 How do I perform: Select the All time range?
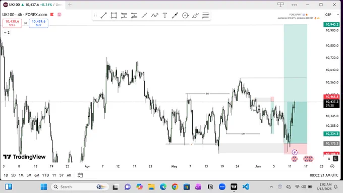coord(69,175)
